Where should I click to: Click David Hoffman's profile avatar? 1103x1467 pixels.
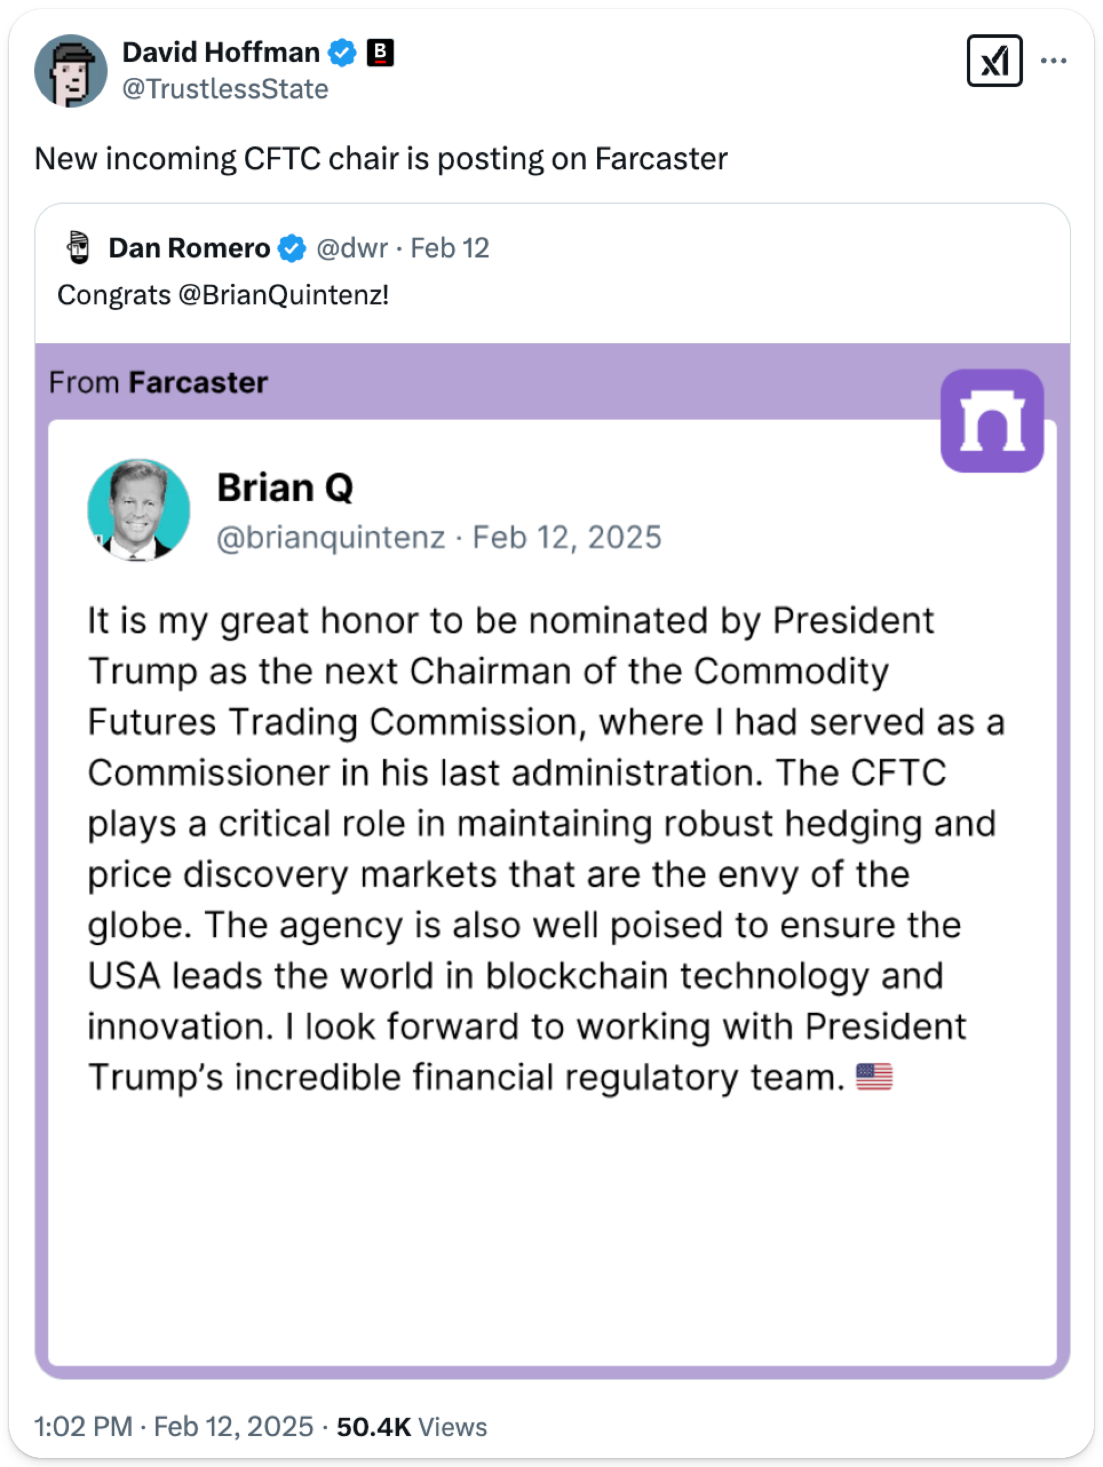[x=70, y=71]
